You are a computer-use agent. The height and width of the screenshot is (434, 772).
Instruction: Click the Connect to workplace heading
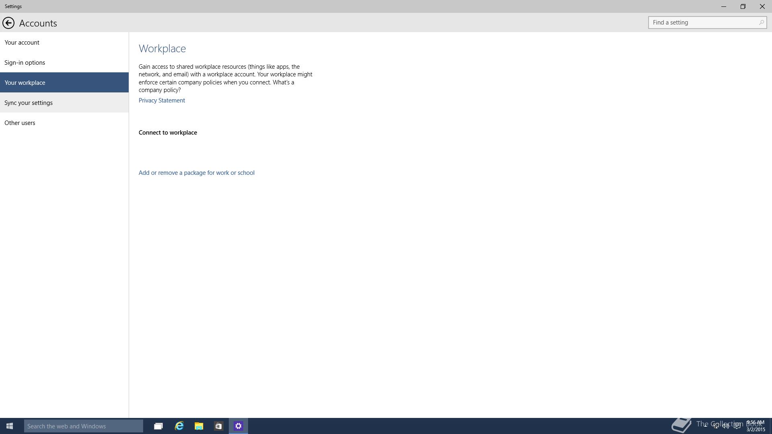pos(168,133)
